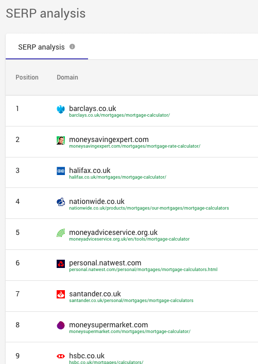Sort by the Position column header
The height and width of the screenshot is (364, 258).
27,77
